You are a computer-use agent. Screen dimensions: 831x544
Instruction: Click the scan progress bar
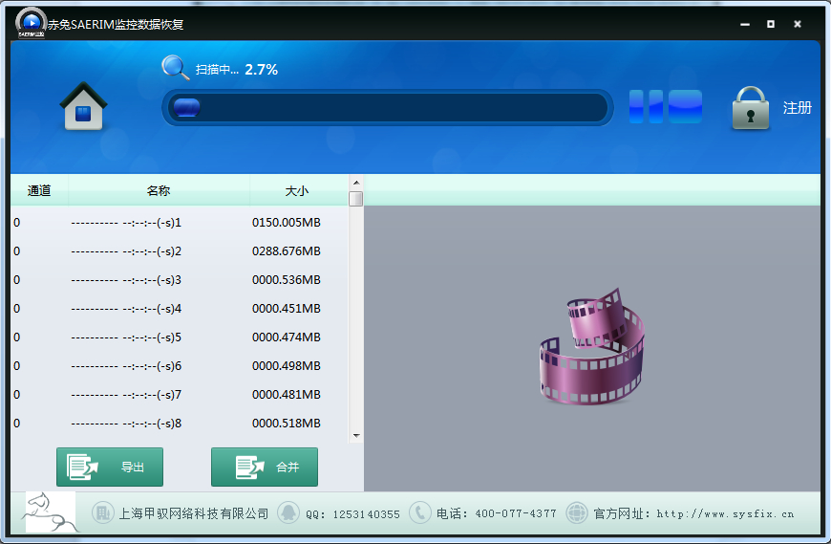(x=388, y=108)
